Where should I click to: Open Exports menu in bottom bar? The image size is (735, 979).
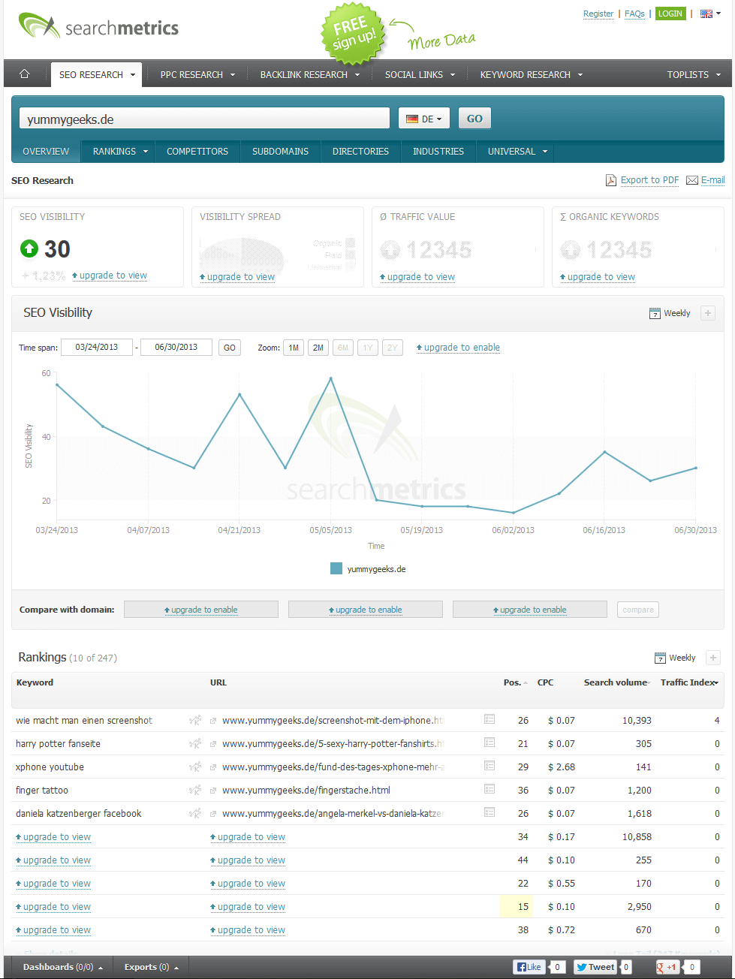(151, 967)
